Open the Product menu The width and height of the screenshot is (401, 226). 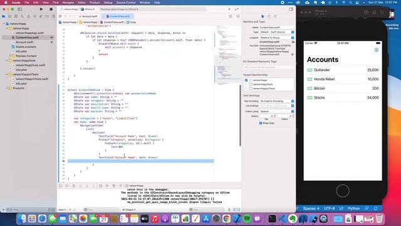[95, 3]
